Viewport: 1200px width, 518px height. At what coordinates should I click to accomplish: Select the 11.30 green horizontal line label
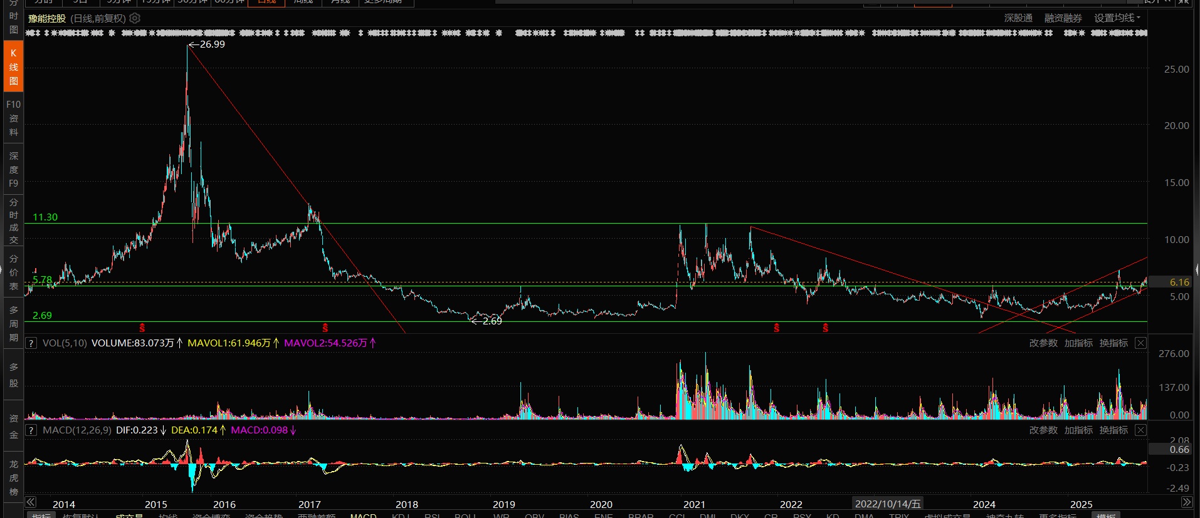pyautogui.click(x=45, y=217)
